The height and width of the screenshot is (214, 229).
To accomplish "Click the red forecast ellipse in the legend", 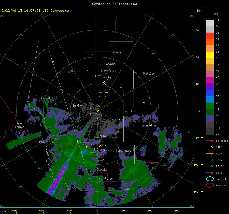I will coord(210,185).
